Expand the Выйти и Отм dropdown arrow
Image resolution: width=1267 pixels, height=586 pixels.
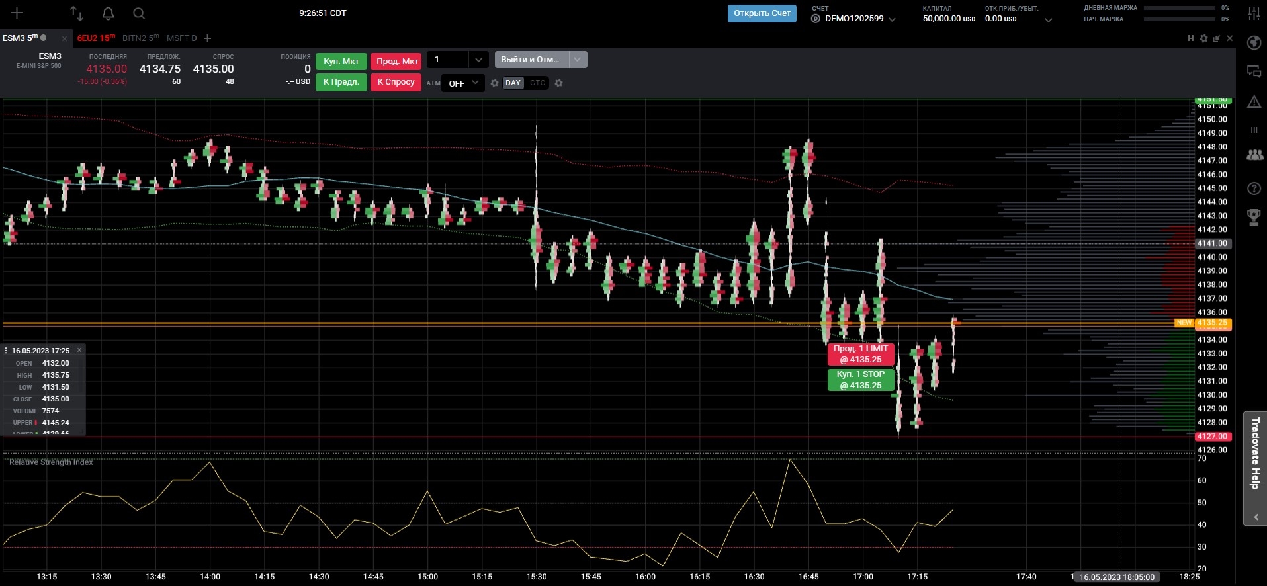(578, 60)
